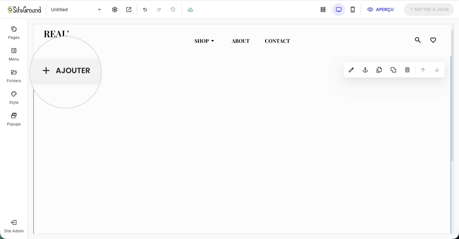Duplicate the section
The height and width of the screenshot is (239, 459).
[x=393, y=70]
